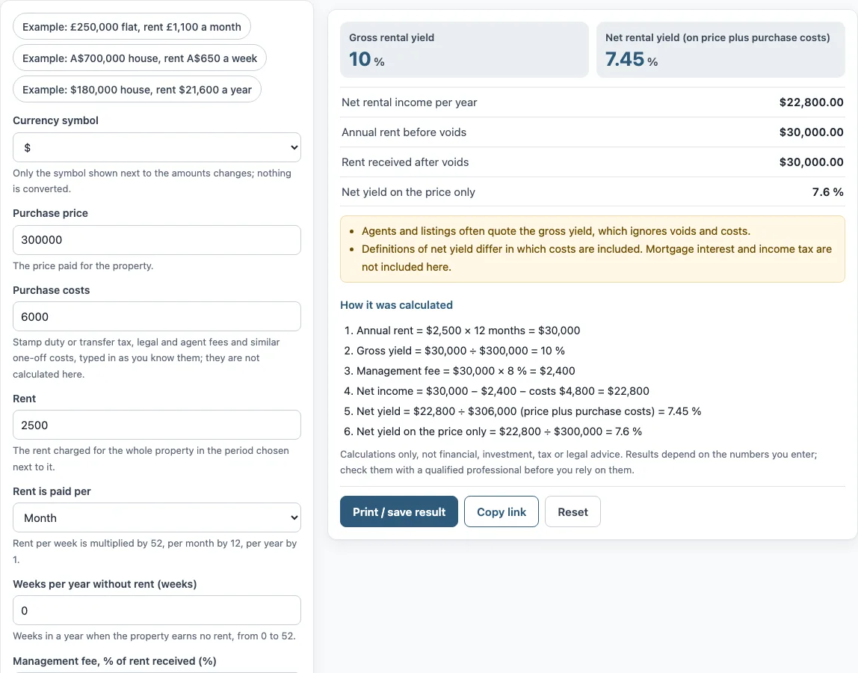Click the 'Calculations only, not financial' disclaimer

[x=578, y=462]
